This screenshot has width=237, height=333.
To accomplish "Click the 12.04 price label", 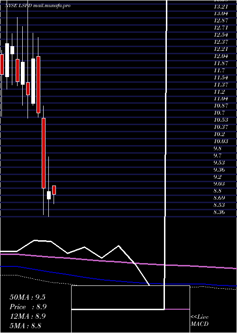I will click(221, 56).
